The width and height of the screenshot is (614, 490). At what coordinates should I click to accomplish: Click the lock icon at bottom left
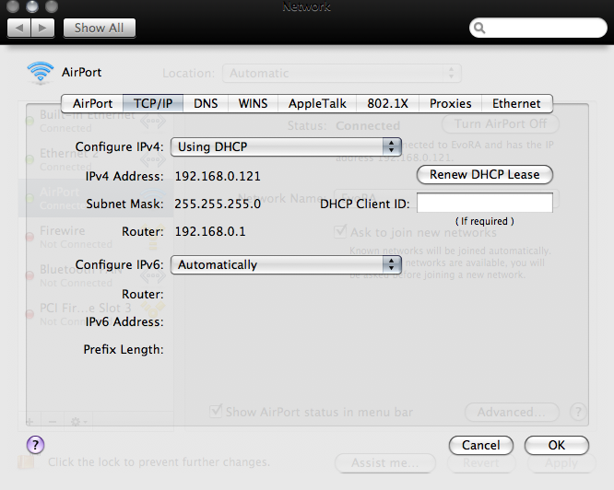[26, 461]
